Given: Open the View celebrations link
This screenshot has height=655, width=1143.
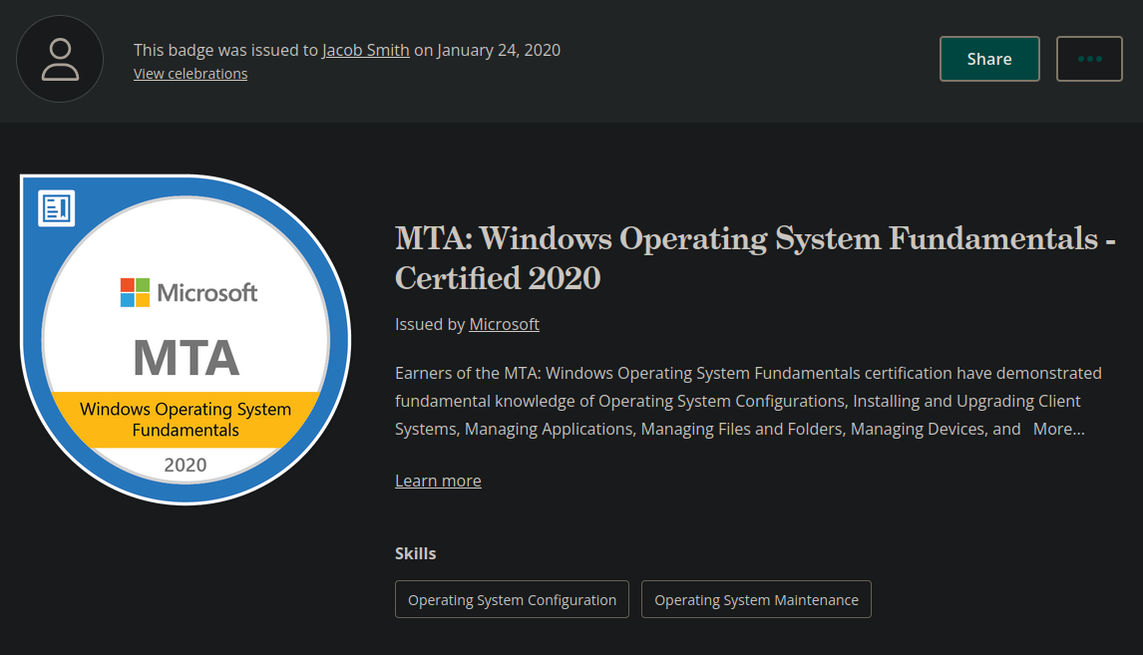Looking at the screenshot, I should point(190,74).
